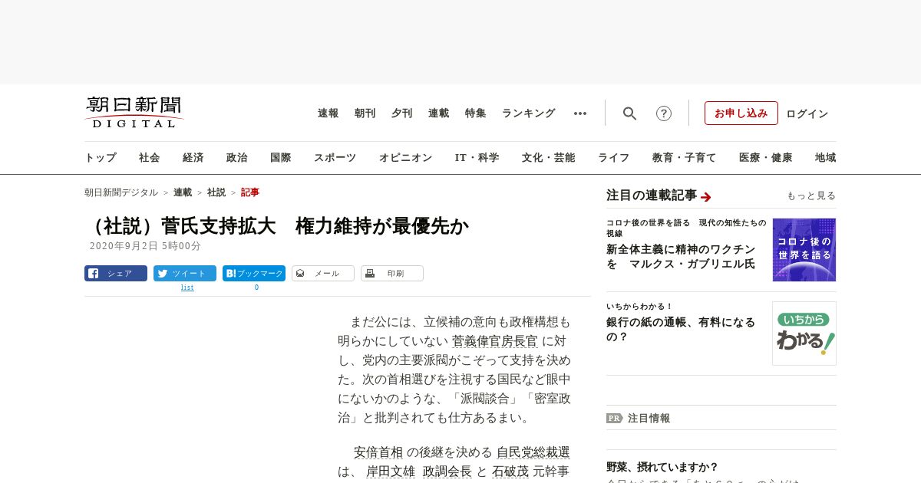The height and width of the screenshot is (483, 921).
Task: Share article on Facebook (シェア)
Action: click(116, 273)
